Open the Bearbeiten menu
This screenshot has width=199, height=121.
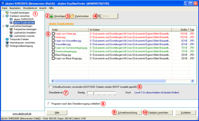[15, 8]
